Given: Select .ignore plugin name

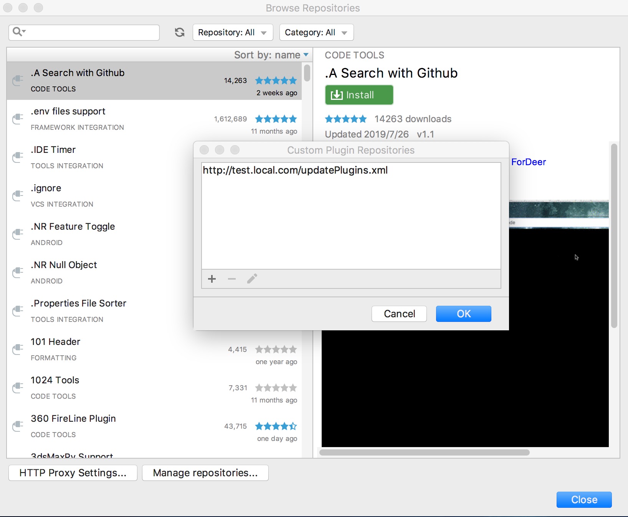Looking at the screenshot, I should point(46,188).
